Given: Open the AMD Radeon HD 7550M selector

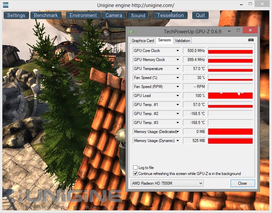Looking at the screenshot, I should click(167, 183).
